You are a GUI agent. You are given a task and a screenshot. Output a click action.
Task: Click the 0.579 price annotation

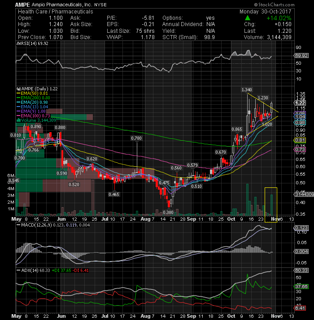192,165
